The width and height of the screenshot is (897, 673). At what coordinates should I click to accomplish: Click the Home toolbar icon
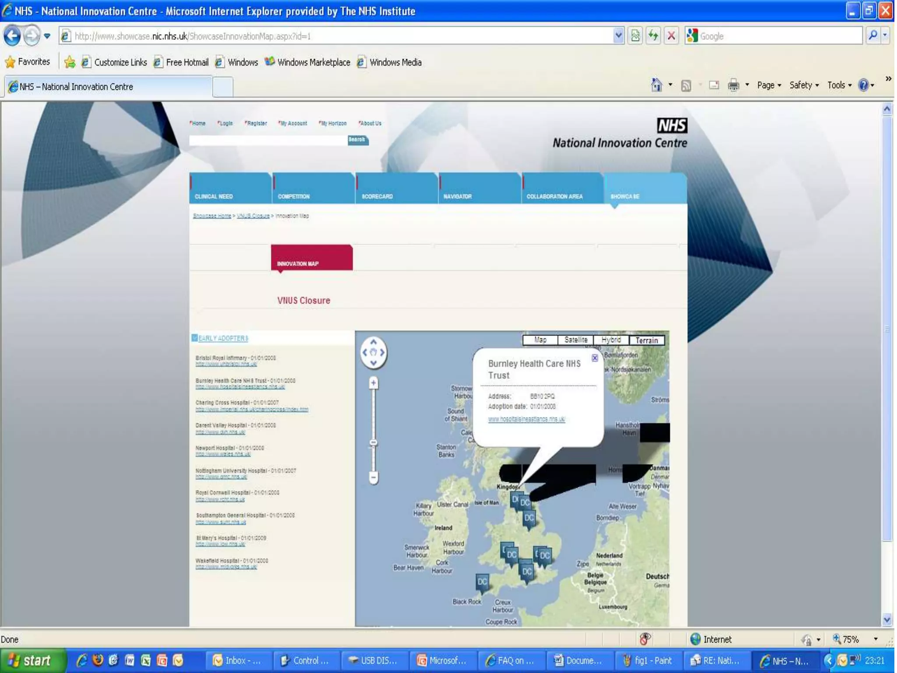pyautogui.click(x=656, y=85)
